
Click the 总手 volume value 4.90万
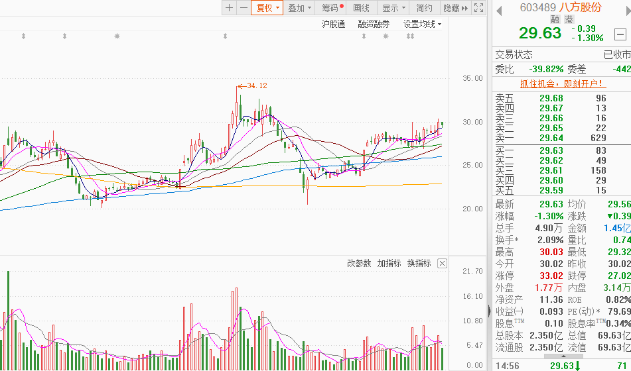pyautogui.click(x=549, y=229)
